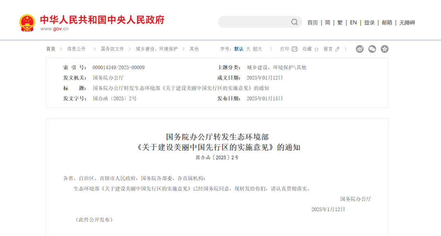Click the 中华人民共和国中央人民政府 site title
Image resolution: width=441 pixels, height=236 pixels.
click(102, 20)
